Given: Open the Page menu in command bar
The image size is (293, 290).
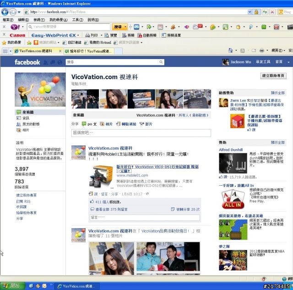Looking at the screenshot, I should 278,50.
